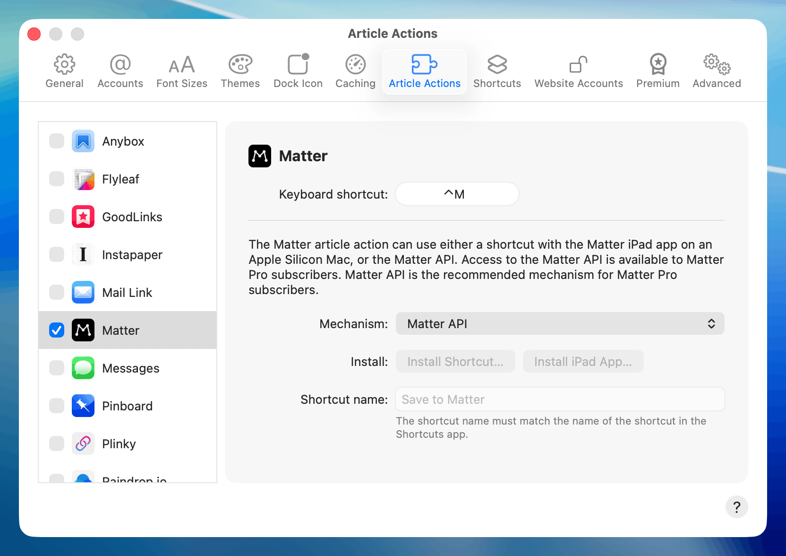Click the Matter icon in list
This screenshot has width=786, height=556.
[x=83, y=330]
